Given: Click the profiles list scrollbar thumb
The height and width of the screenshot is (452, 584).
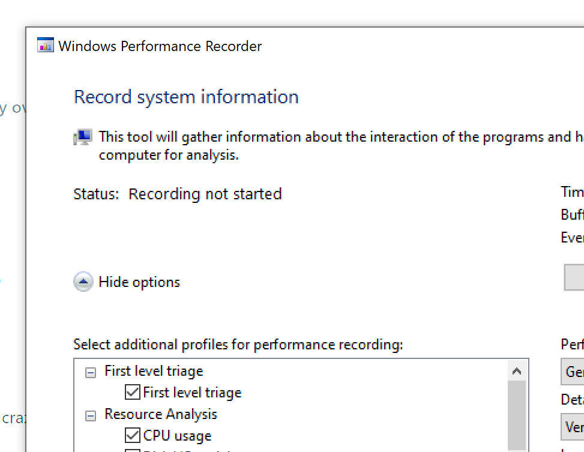Looking at the screenshot, I should click(517, 415).
